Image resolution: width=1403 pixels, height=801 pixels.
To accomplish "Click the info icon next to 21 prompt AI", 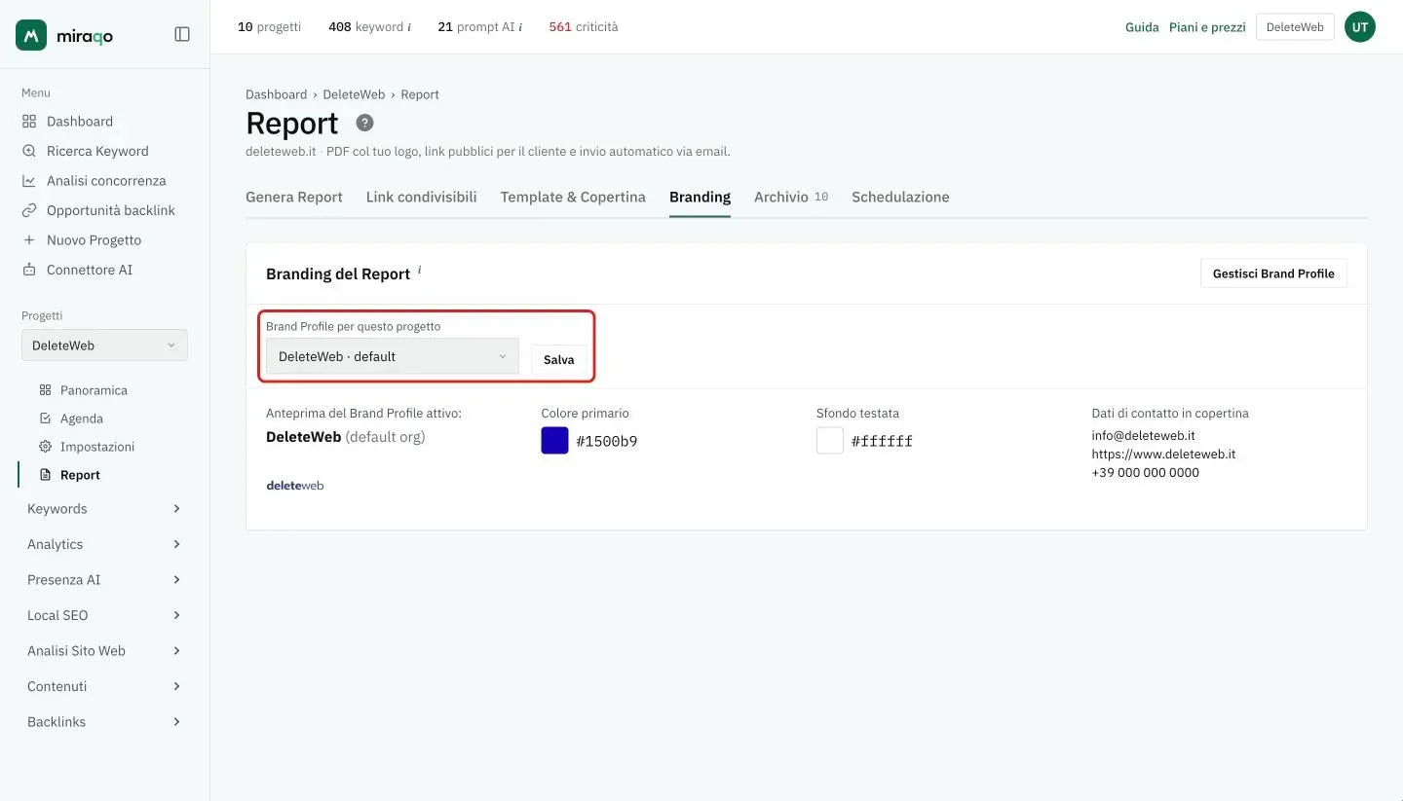I will pyautogui.click(x=520, y=27).
